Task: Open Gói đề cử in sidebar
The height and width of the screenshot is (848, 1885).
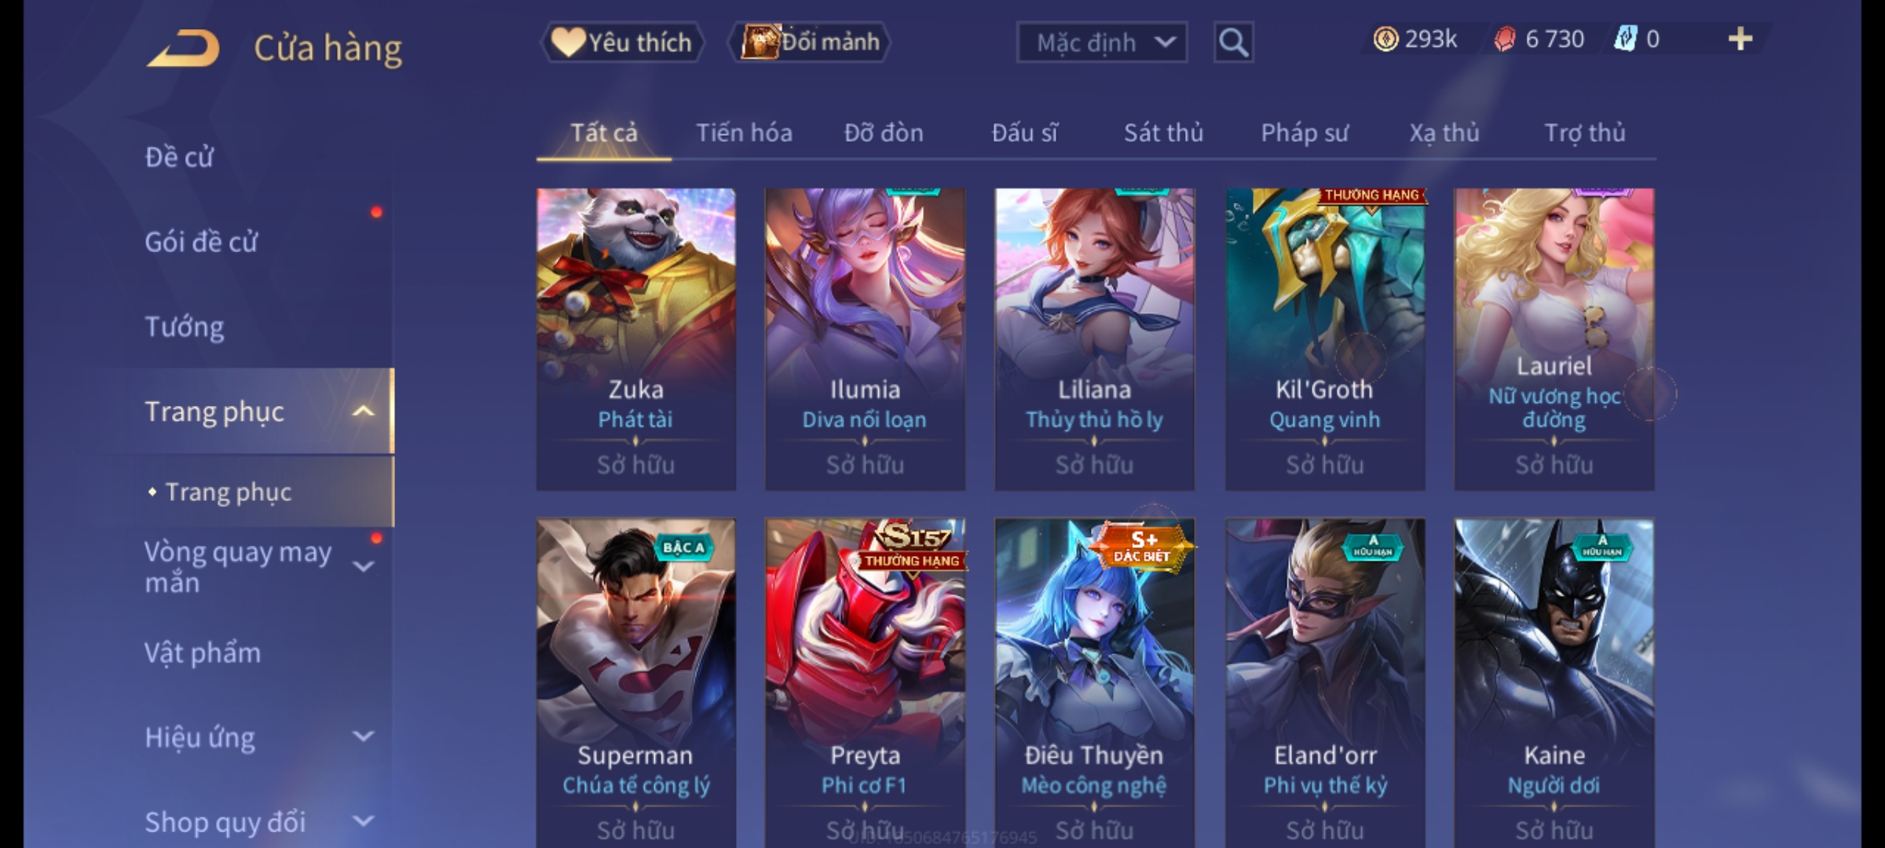Action: pyautogui.click(x=201, y=242)
